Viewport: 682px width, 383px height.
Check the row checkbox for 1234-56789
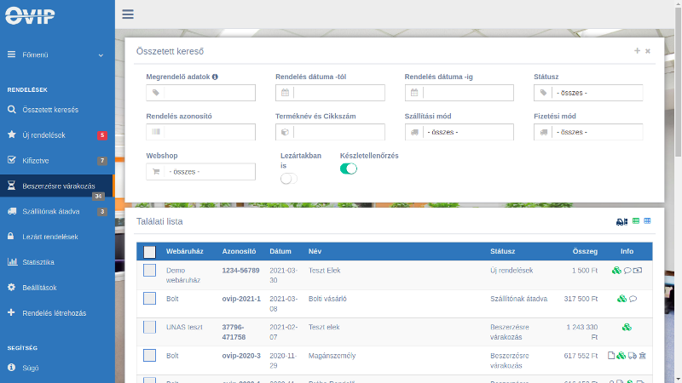click(150, 270)
